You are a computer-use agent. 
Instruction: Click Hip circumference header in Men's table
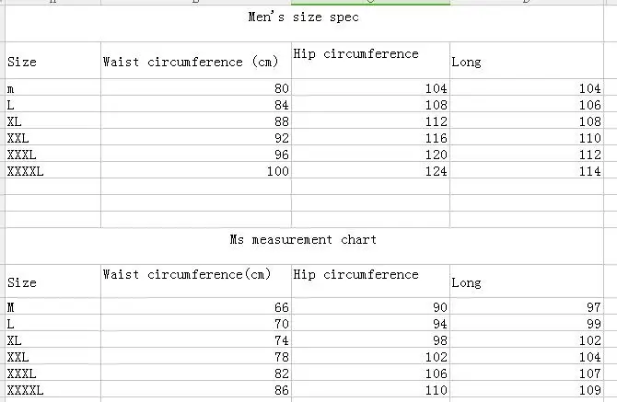coord(371,61)
